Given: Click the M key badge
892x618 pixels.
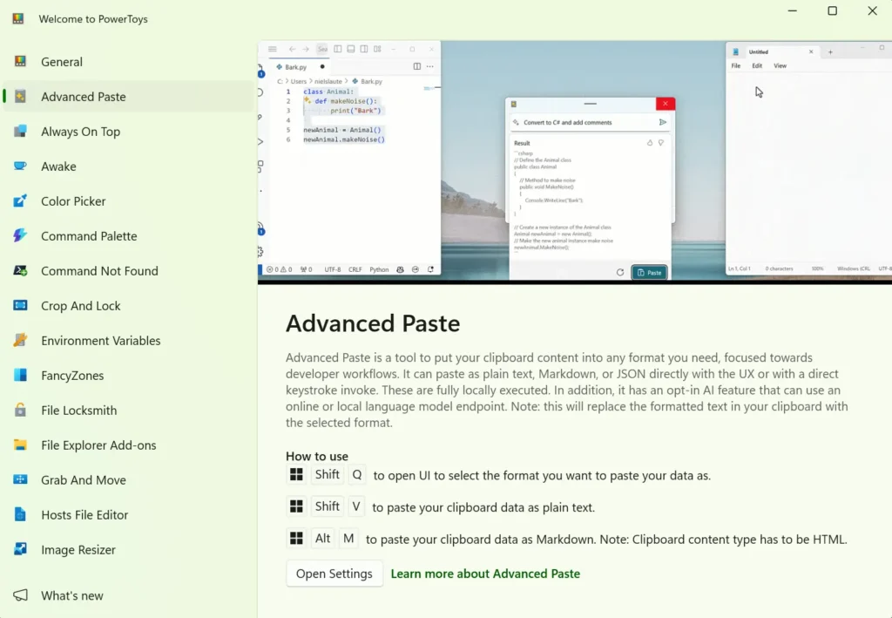Looking at the screenshot, I should (x=348, y=539).
